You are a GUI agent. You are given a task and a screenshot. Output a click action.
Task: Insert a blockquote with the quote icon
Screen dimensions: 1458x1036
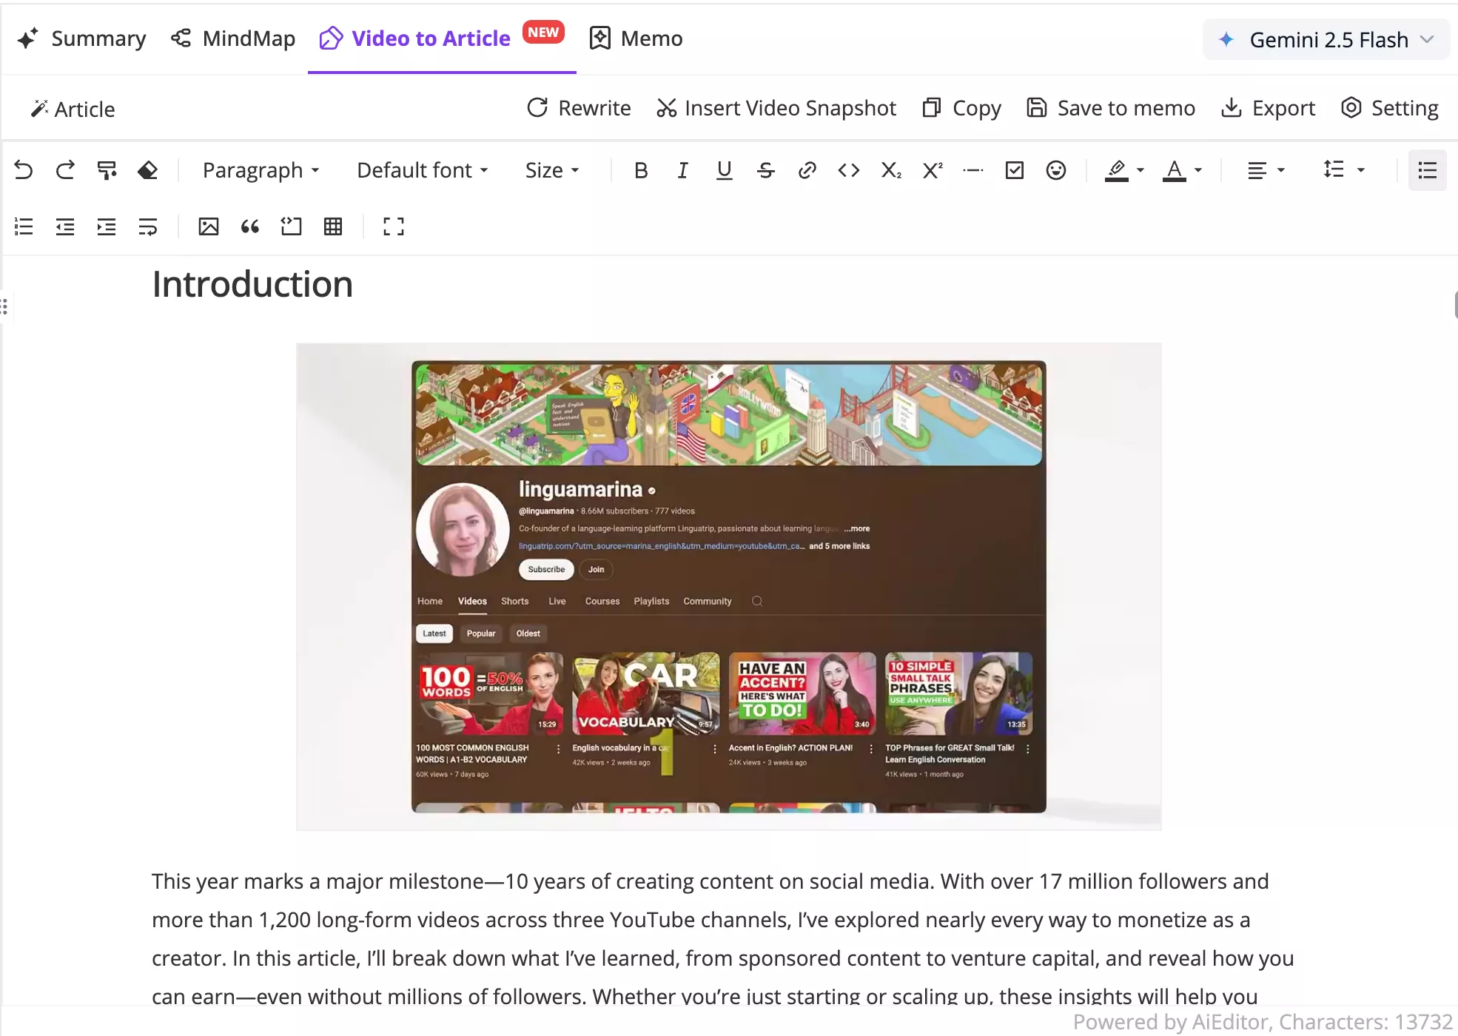coord(249,226)
